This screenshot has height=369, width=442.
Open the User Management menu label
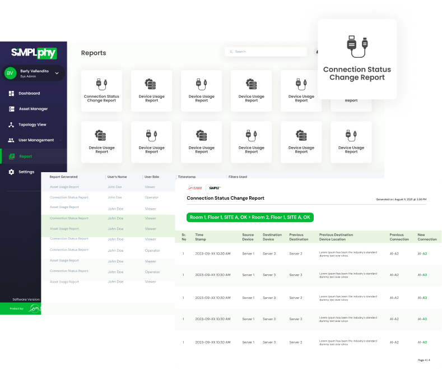(x=36, y=140)
